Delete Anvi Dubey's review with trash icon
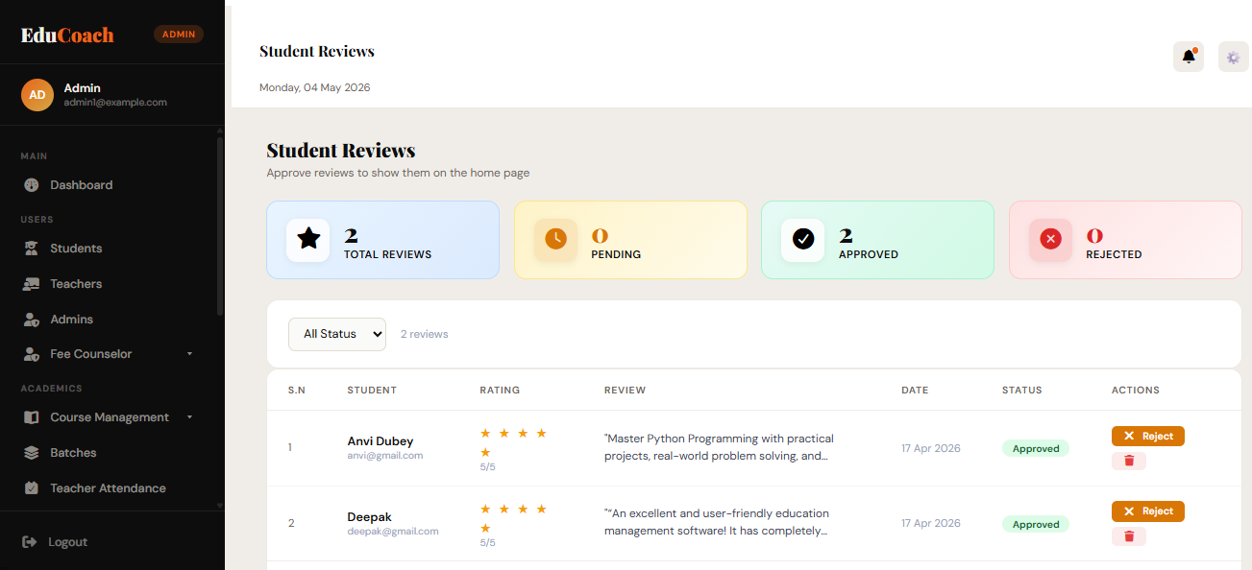1252x570 pixels. (x=1129, y=462)
